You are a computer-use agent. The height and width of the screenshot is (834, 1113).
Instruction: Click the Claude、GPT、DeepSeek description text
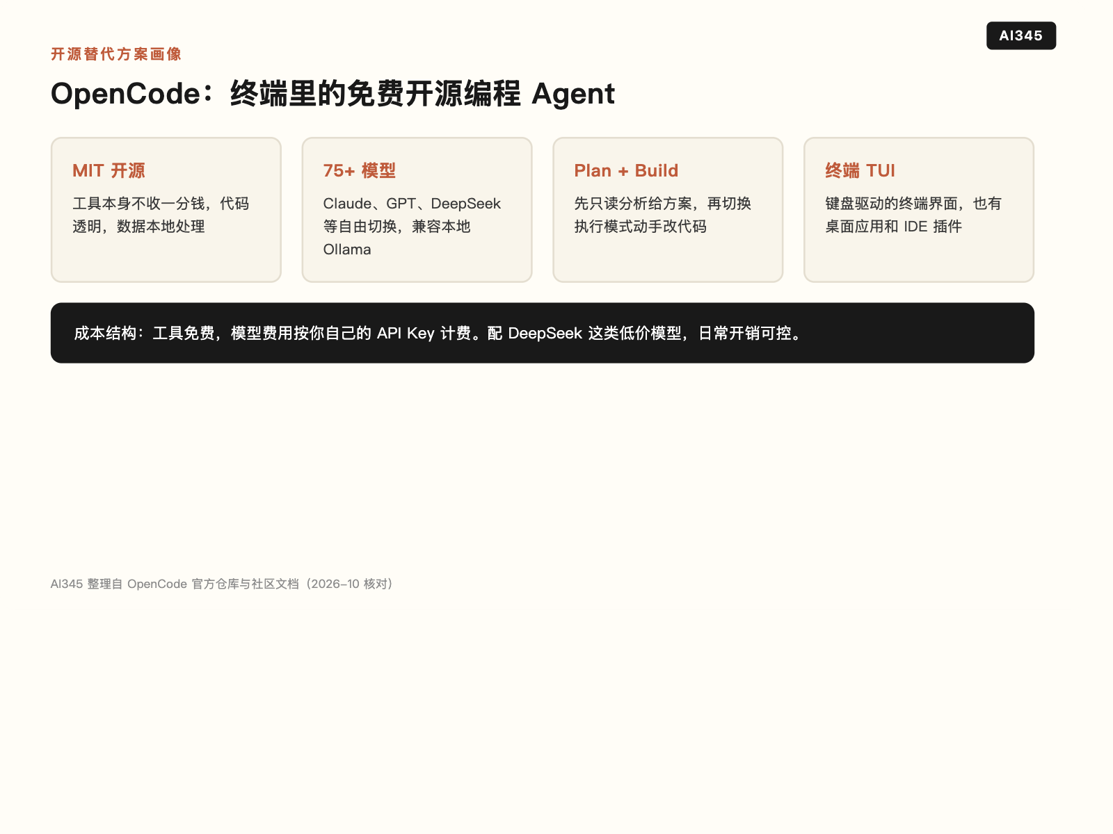click(x=412, y=227)
